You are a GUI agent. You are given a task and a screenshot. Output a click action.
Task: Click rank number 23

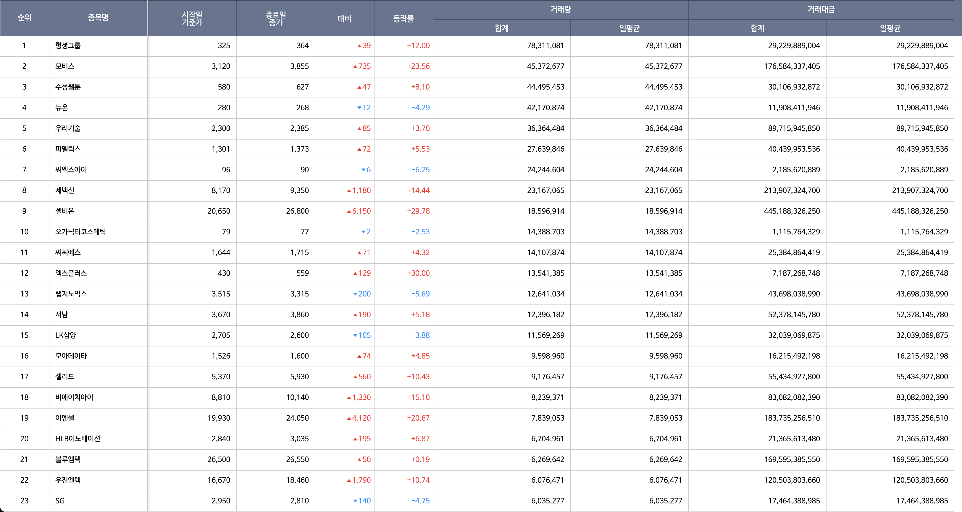pyautogui.click(x=24, y=501)
